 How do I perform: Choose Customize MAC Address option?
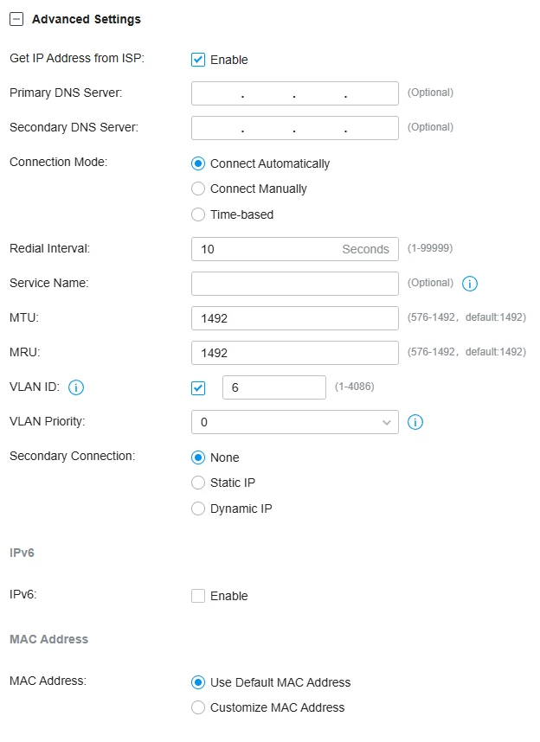(198, 707)
